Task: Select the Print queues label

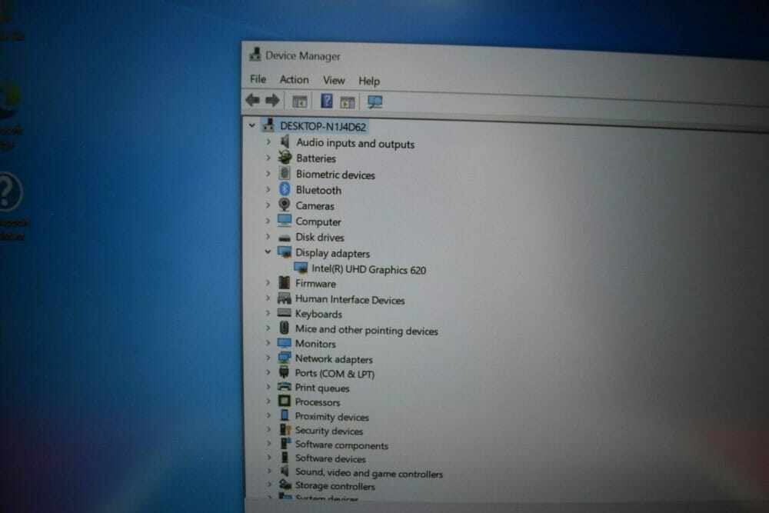Action: point(322,388)
